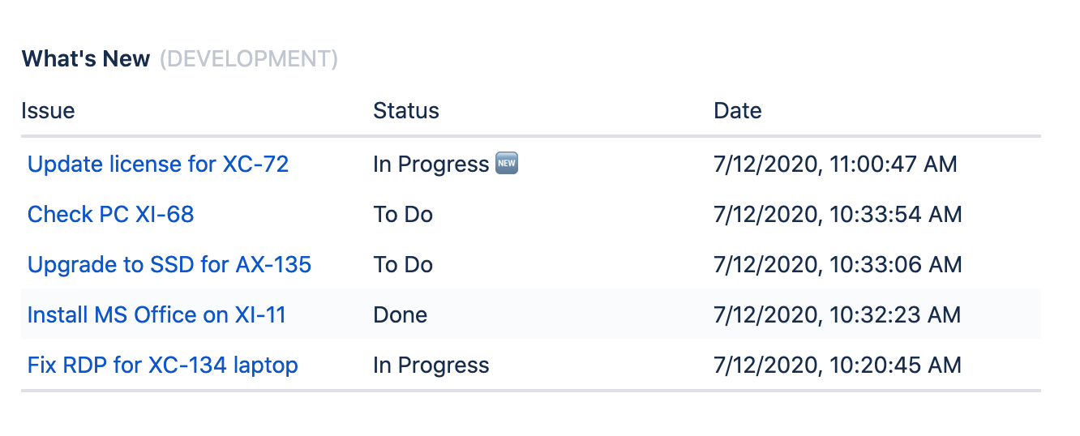Open the Fix RDP for XC-134 laptop issue

pyautogui.click(x=163, y=365)
